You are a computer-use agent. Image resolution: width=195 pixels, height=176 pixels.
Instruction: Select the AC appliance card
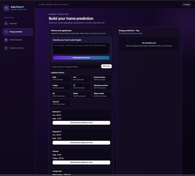click(x=61, y=95)
